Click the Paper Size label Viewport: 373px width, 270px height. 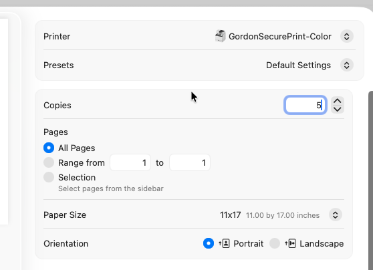pyautogui.click(x=65, y=215)
